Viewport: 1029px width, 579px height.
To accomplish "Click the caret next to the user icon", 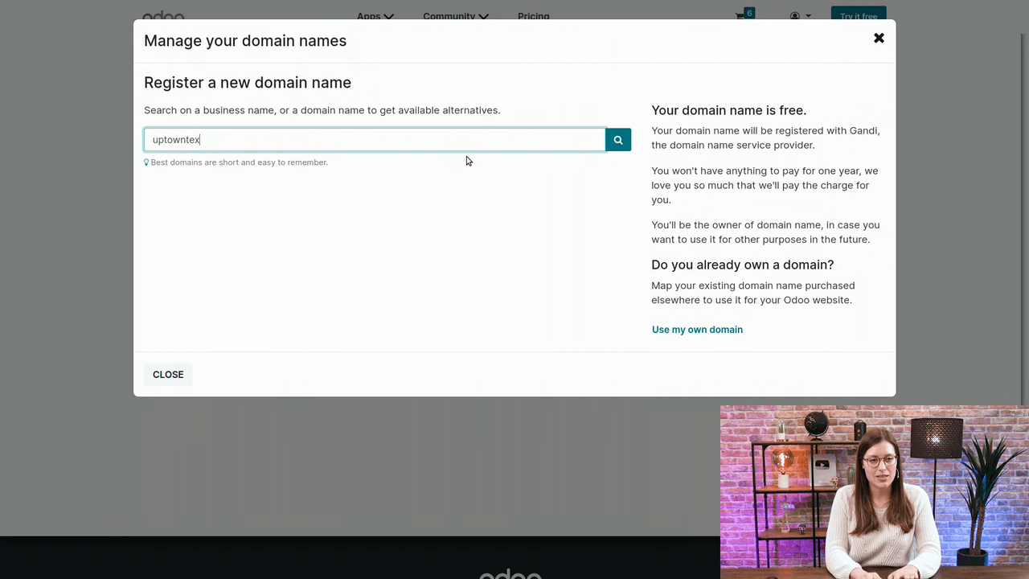I will 809,16.
